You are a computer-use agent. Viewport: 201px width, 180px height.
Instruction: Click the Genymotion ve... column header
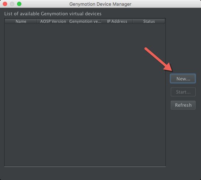tap(85, 21)
